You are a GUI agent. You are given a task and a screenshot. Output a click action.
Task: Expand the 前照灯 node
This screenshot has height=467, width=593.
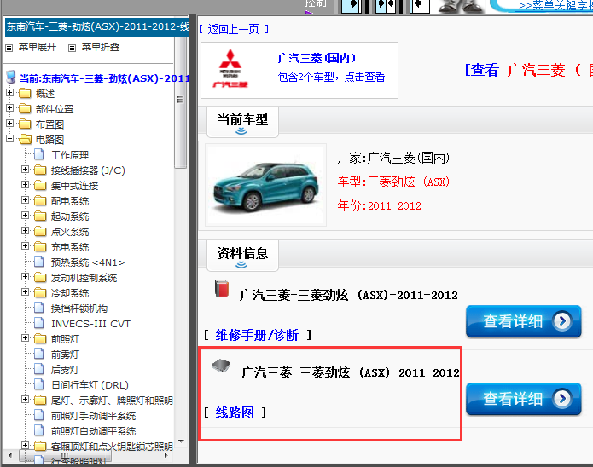tap(25, 338)
